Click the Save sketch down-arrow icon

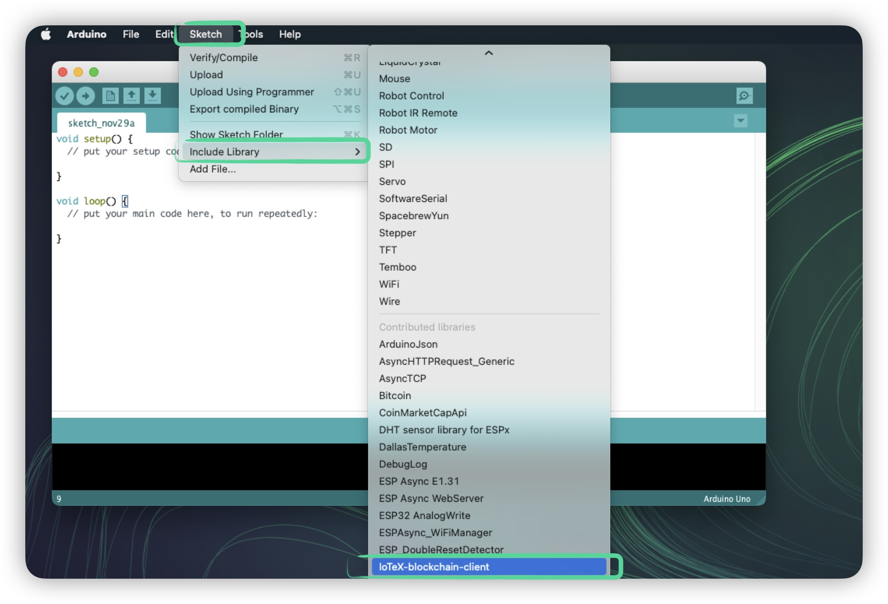(152, 96)
